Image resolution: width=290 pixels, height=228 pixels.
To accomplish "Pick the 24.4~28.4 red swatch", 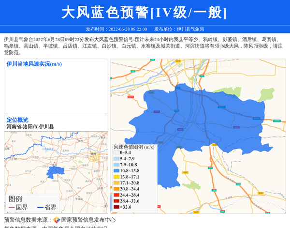I will coord(116,195).
